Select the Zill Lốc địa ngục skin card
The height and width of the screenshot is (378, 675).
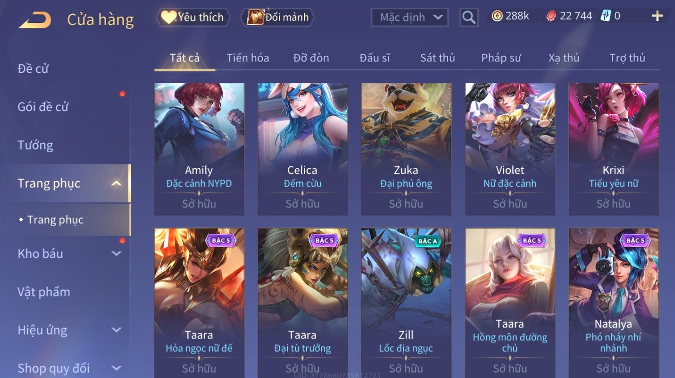click(x=406, y=303)
